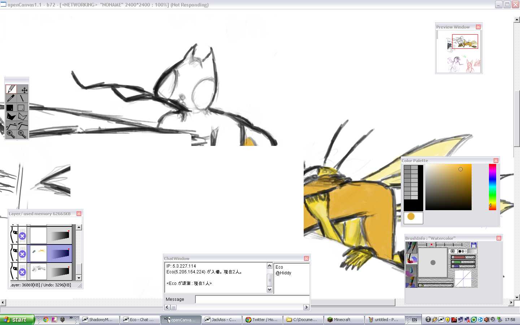Screen dimensions: 520x325
Task: Select the Watercolor brush type
Action: pos(411,259)
